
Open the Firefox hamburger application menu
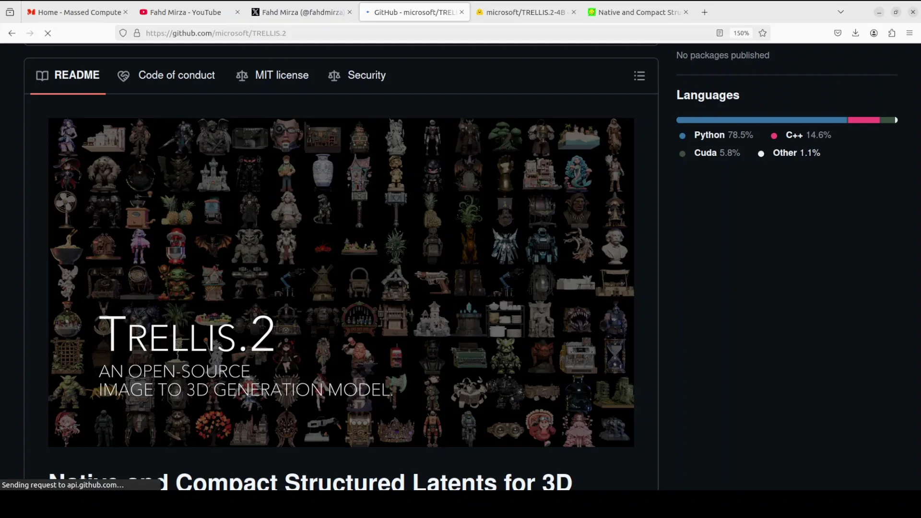click(x=909, y=33)
